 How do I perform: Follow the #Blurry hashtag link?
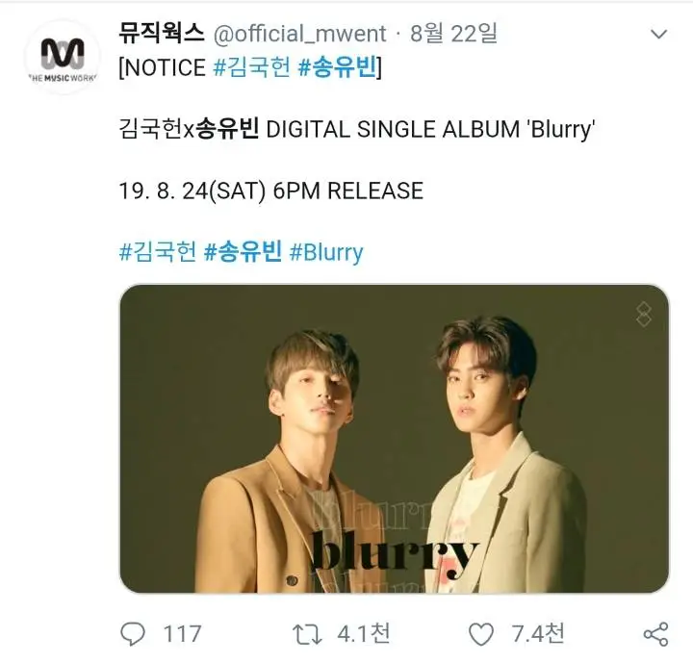point(326,252)
